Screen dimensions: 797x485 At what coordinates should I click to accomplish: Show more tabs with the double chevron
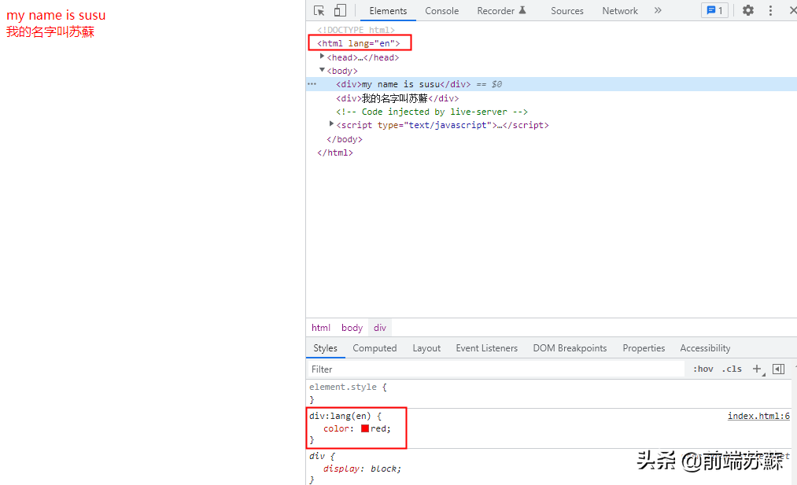tap(658, 11)
